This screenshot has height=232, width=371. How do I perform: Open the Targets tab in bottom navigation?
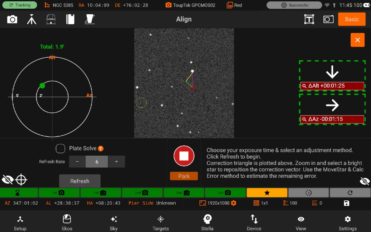[x=160, y=223]
